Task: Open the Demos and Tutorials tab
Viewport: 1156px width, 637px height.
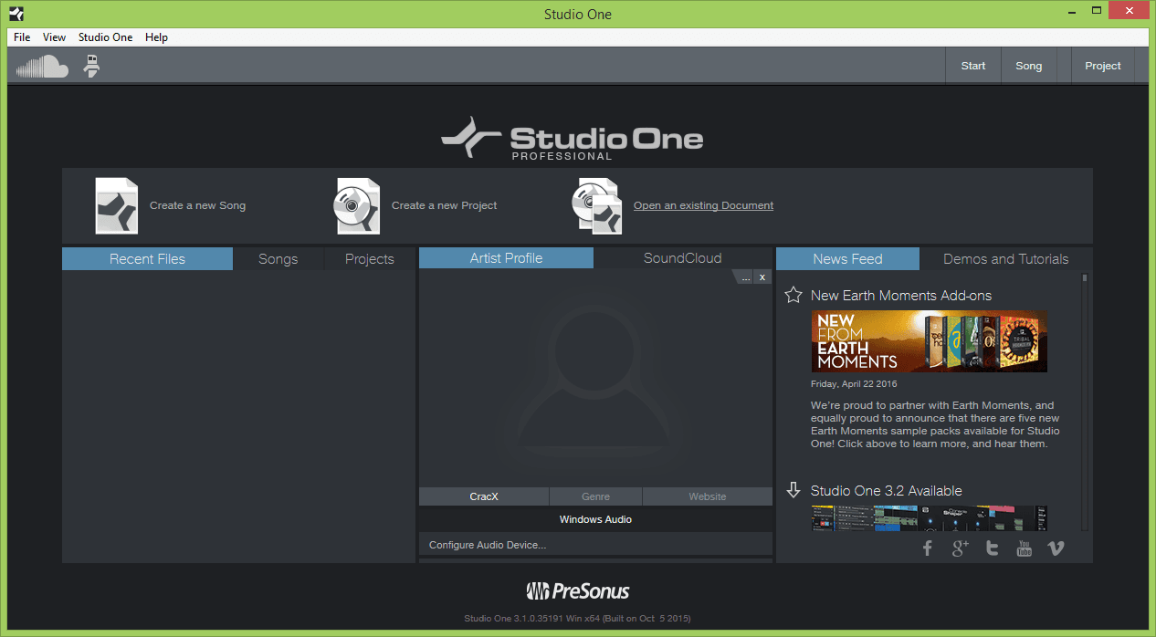Action: point(1004,258)
